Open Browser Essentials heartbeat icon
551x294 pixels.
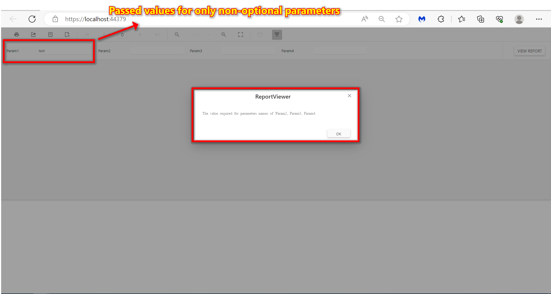tap(499, 19)
